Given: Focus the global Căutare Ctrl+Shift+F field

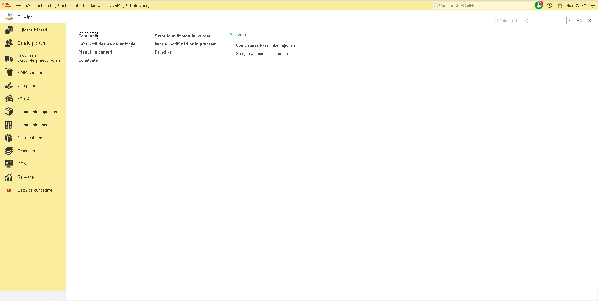Looking at the screenshot, I should coord(483,5).
